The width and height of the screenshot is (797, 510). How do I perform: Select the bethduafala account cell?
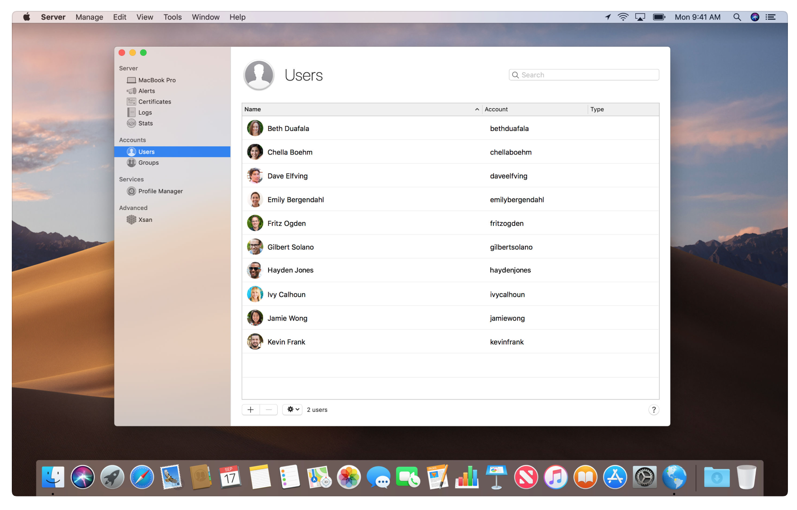(509, 129)
